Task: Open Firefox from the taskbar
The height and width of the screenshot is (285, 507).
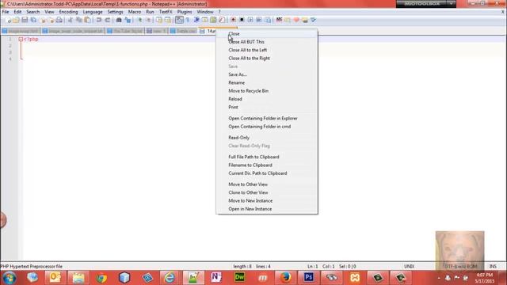Action: pos(285,278)
